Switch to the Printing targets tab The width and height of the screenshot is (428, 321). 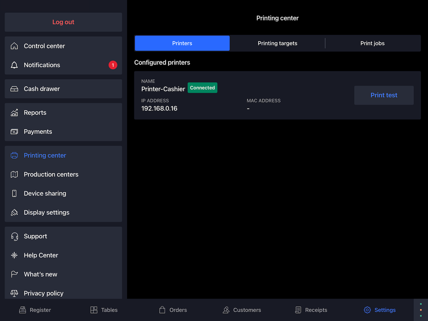[x=277, y=43]
